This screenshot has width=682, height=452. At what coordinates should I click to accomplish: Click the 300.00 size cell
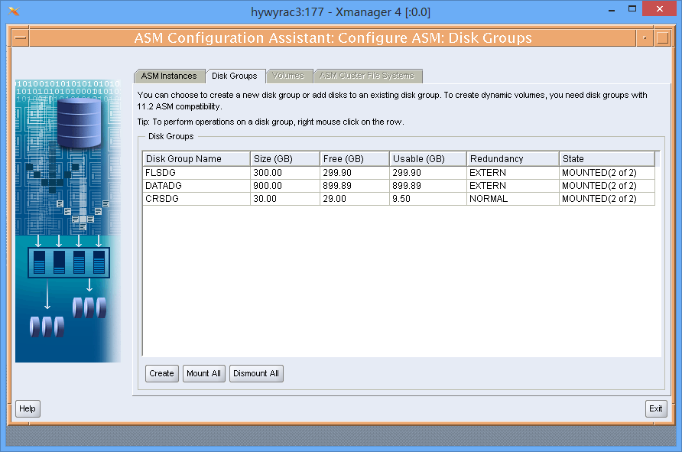point(285,173)
